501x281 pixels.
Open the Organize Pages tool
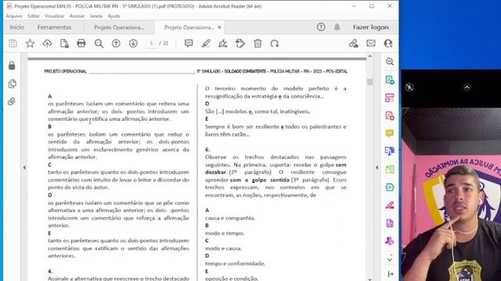(390, 98)
